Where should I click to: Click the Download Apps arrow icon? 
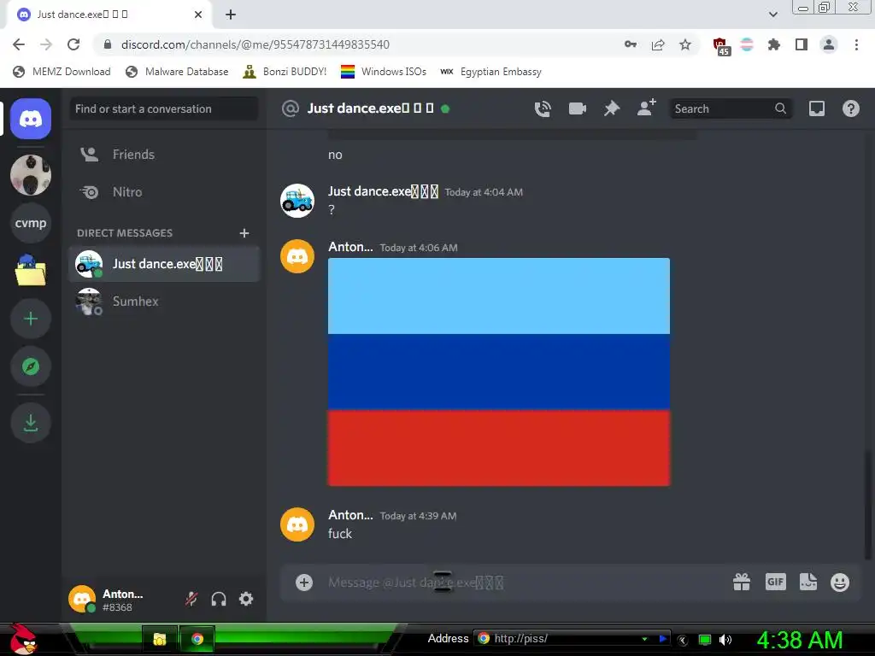[31, 422]
